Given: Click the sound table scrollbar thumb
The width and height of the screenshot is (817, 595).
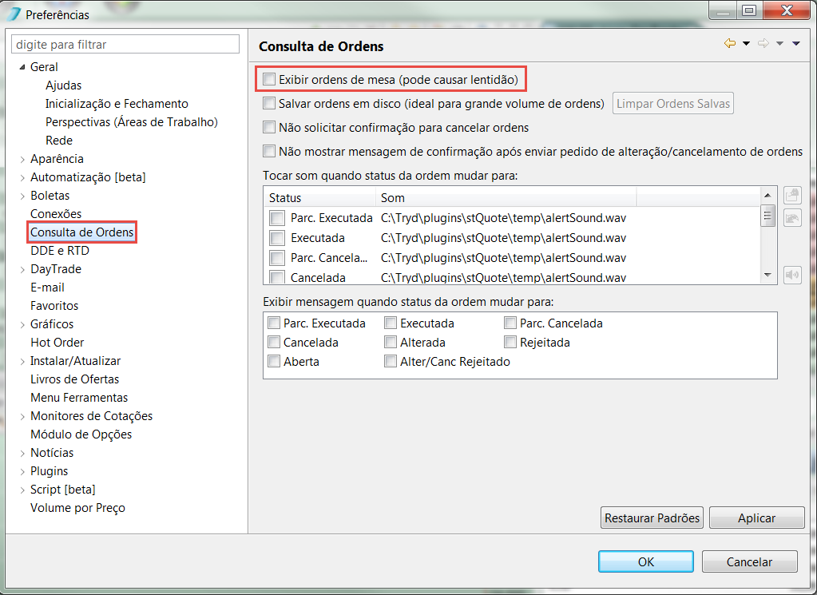Looking at the screenshot, I should pyautogui.click(x=767, y=215).
